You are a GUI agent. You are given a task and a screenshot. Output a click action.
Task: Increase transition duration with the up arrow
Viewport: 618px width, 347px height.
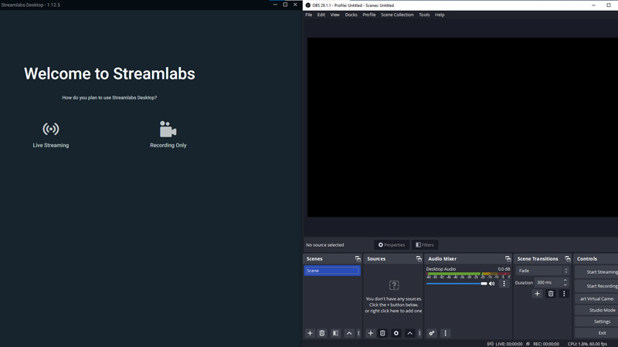coord(565,281)
